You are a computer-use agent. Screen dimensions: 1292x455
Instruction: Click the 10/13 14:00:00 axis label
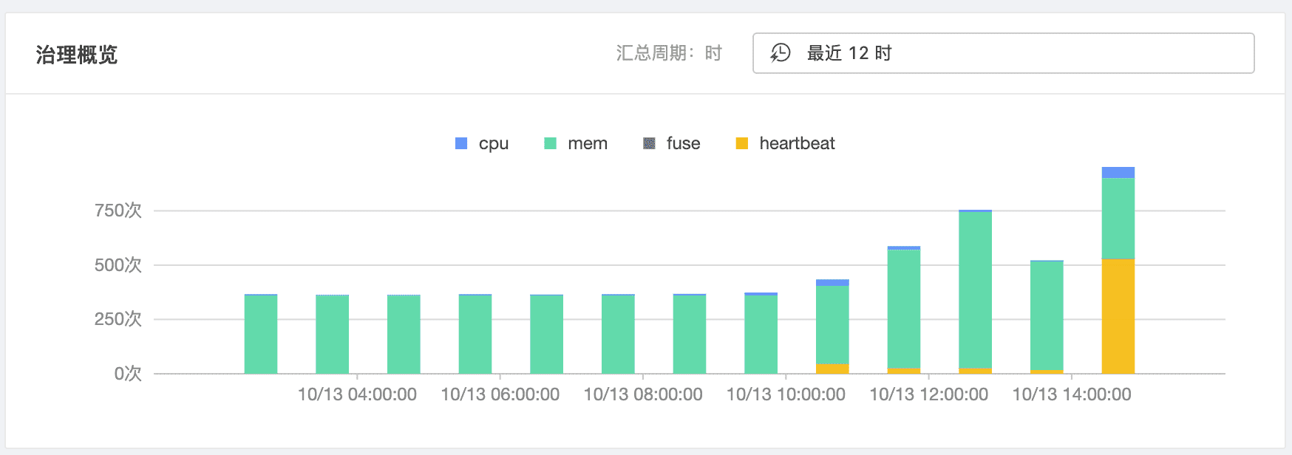1072,394
